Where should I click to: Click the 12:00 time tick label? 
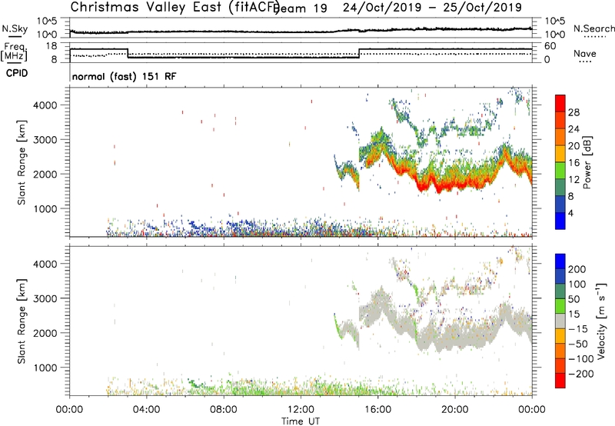tap(301, 410)
